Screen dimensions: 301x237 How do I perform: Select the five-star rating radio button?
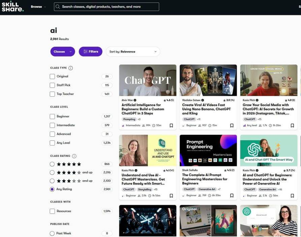point(52,164)
